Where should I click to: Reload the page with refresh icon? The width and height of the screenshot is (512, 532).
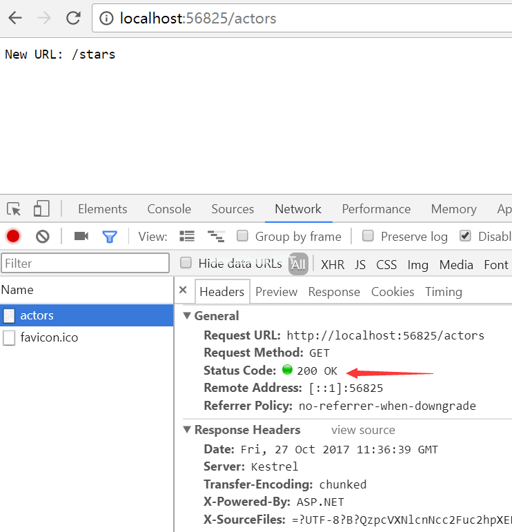pyautogui.click(x=73, y=18)
